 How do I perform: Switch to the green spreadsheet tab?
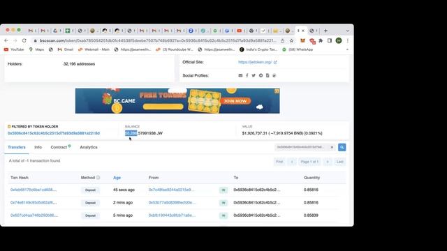click(68, 31)
